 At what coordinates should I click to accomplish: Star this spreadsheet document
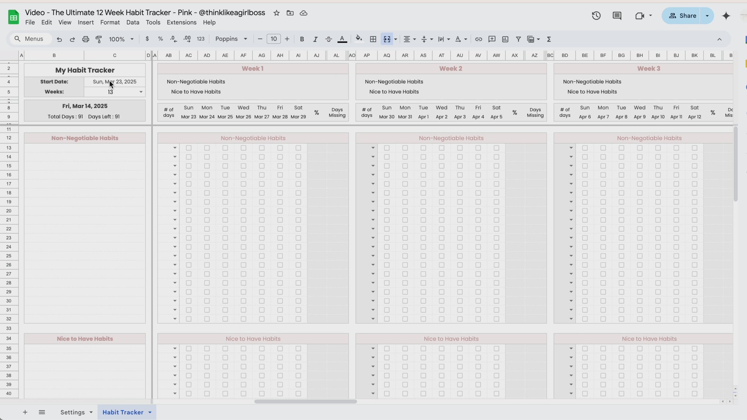tap(276, 13)
